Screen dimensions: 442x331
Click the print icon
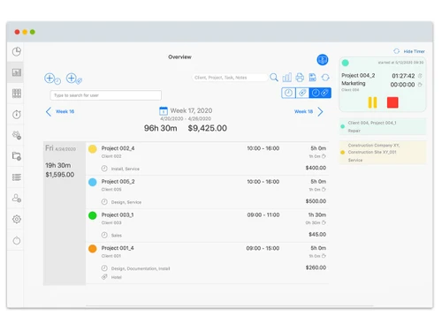(300, 78)
